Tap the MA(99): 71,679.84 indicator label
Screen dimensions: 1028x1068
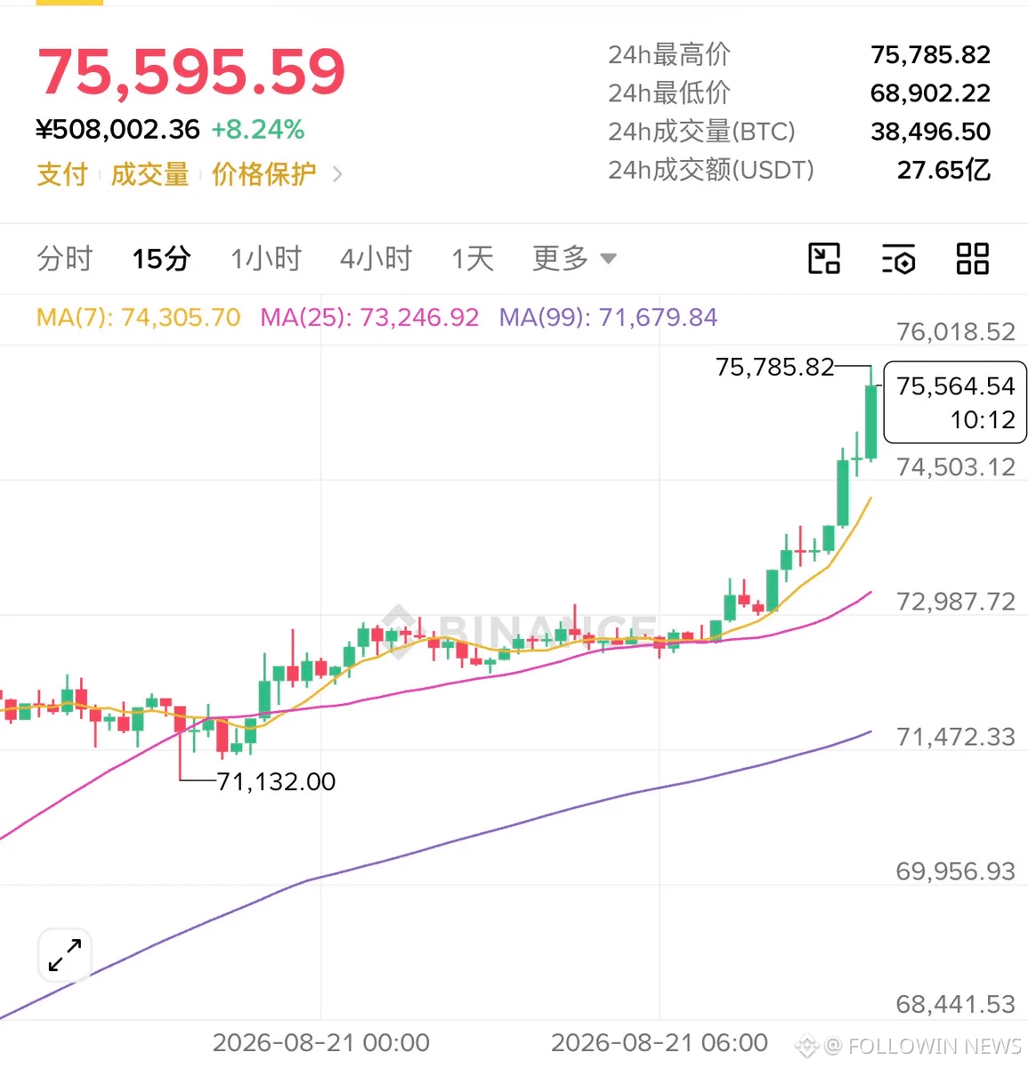[x=608, y=318]
